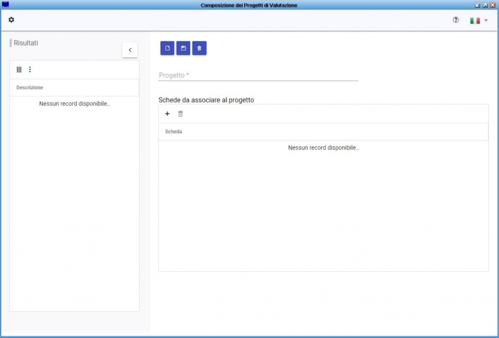
Task: Save the project using the blue floppy disk button
Action: 183,48
